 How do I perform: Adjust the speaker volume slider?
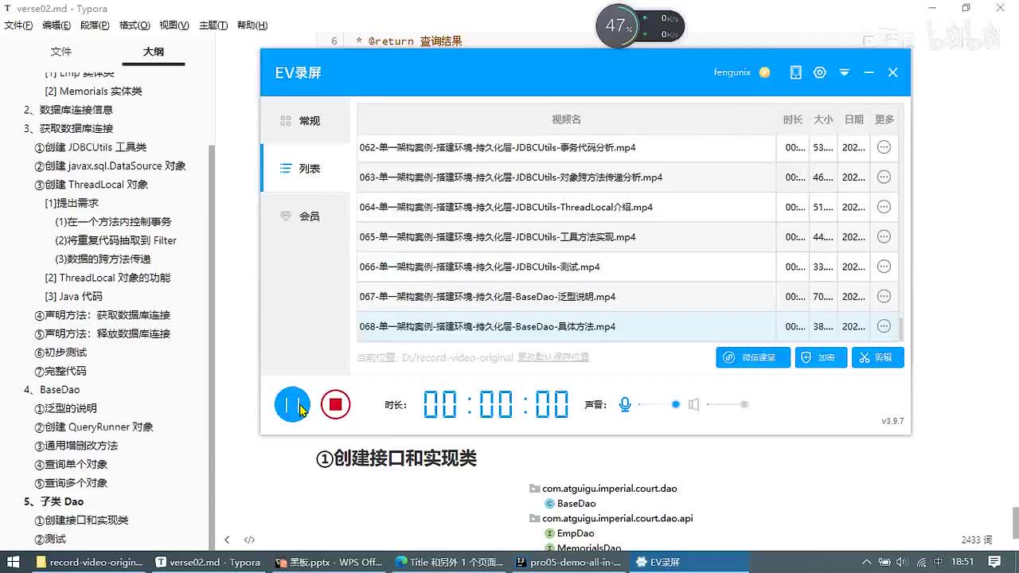coord(727,404)
